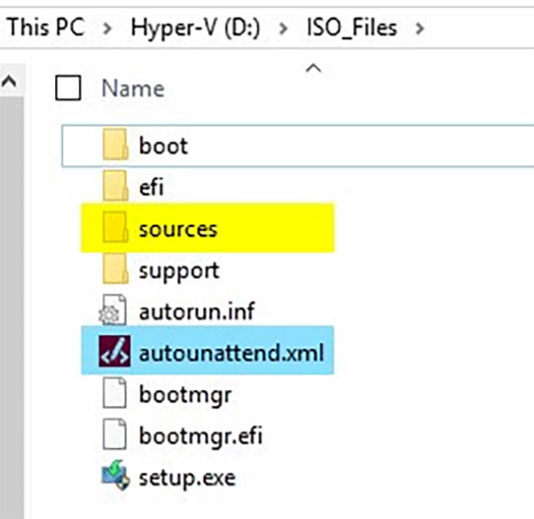Click the scroll-up arrow on navigation pane
The image size is (534, 519).
[x=9, y=81]
